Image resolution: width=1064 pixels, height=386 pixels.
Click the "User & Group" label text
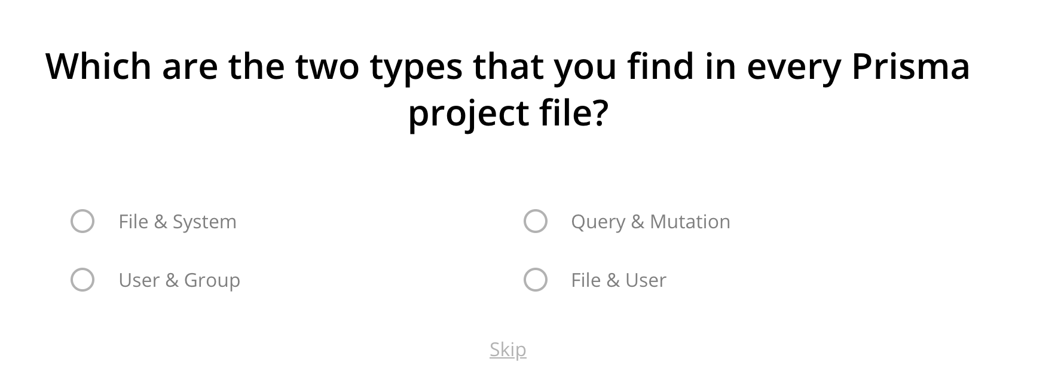coord(180,280)
